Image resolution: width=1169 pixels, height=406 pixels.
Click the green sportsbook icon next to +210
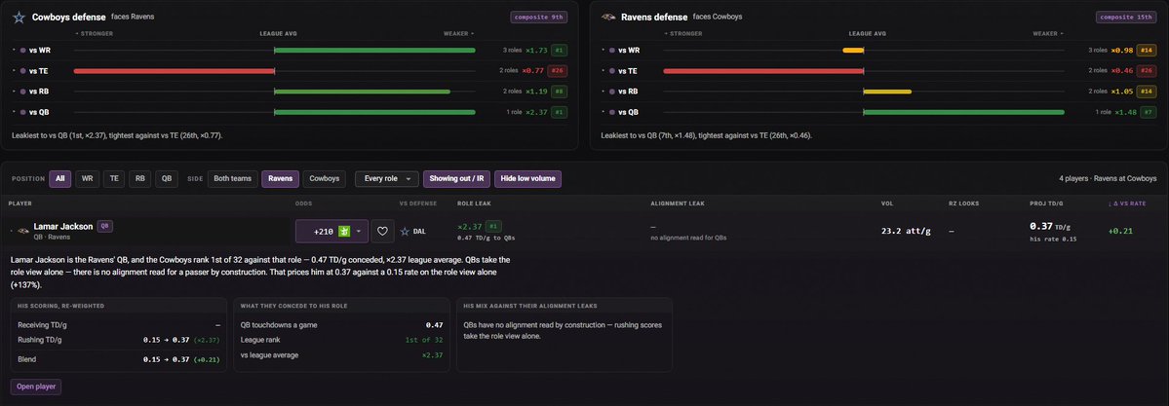coord(344,232)
